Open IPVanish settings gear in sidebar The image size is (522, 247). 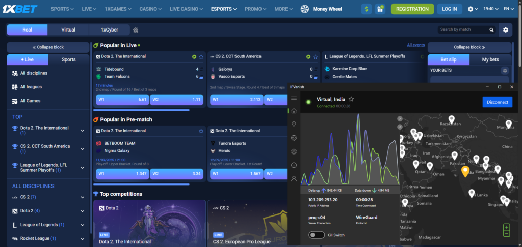[294, 151]
